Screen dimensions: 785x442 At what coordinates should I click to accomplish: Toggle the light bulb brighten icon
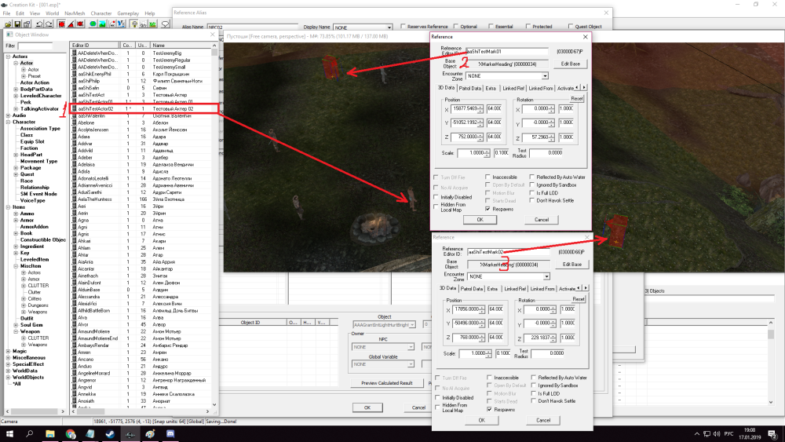pyautogui.click(x=134, y=24)
